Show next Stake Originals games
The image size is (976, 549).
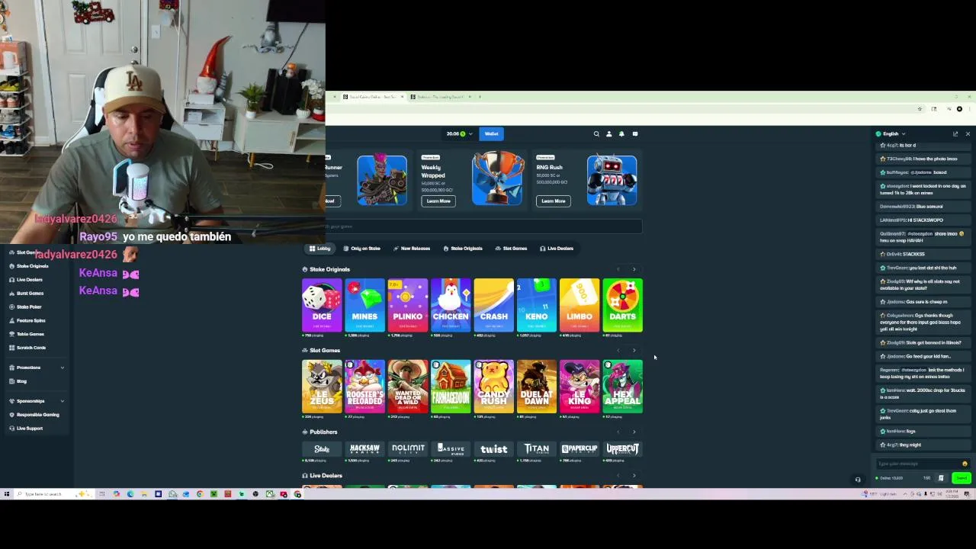[634, 269]
